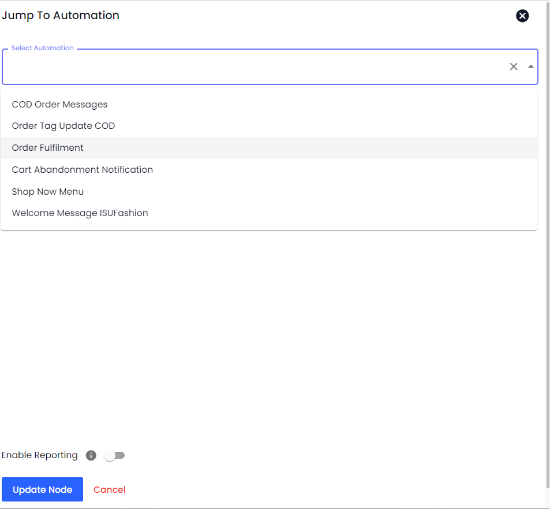The height and width of the screenshot is (509, 550).
Task: Click the vertical scrollbar thumb on the right
Action: pyautogui.click(x=547, y=231)
